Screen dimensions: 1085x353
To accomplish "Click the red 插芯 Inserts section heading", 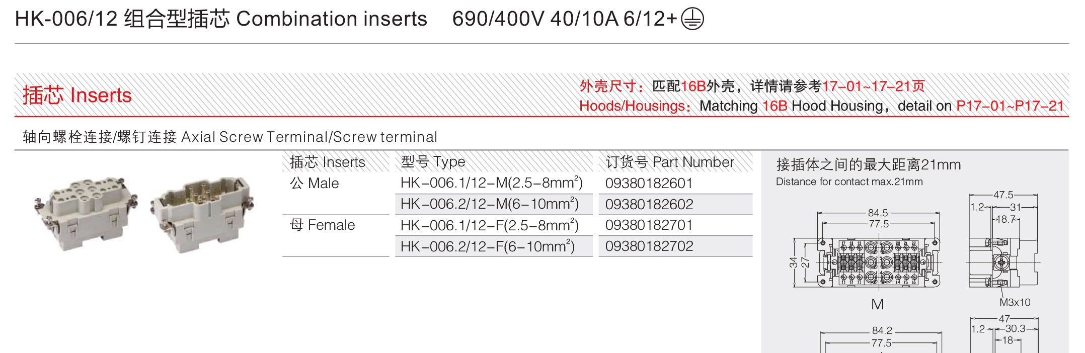I will 77,95.
